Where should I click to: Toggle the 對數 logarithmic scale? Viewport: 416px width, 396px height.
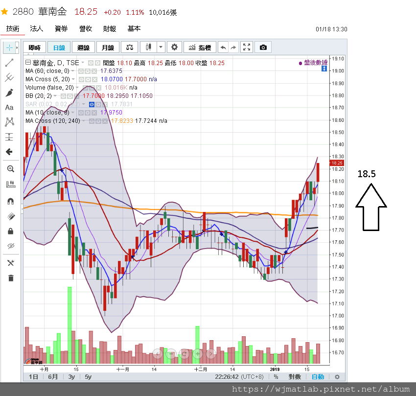click(x=295, y=377)
